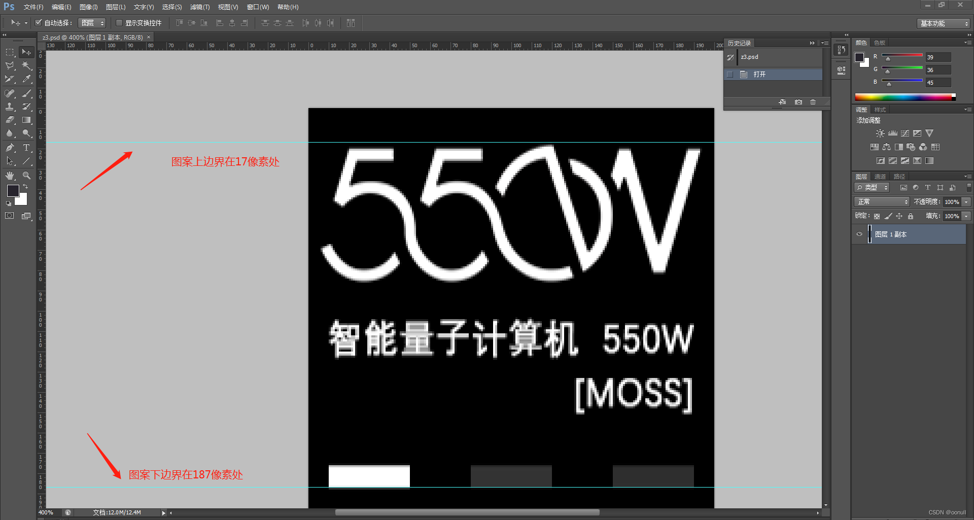This screenshot has height=520, width=974.
Task: Turn layer filtering on or off switch
Action: pyautogui.click(x=969, y=188)
